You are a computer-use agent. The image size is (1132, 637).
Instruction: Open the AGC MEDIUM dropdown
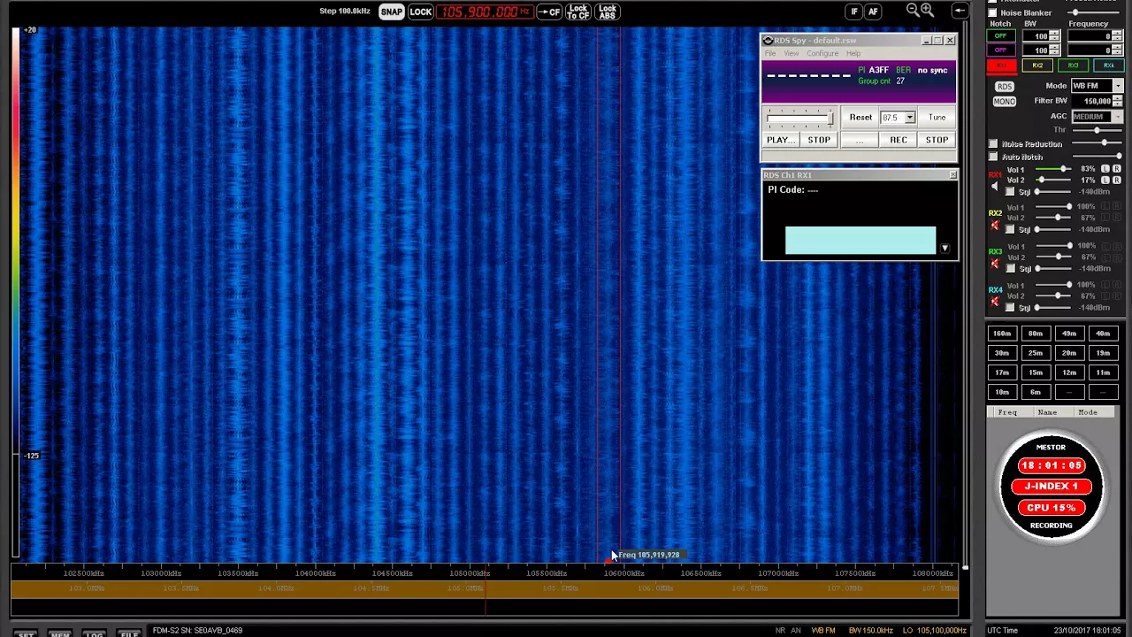(x=1118, y=117)
